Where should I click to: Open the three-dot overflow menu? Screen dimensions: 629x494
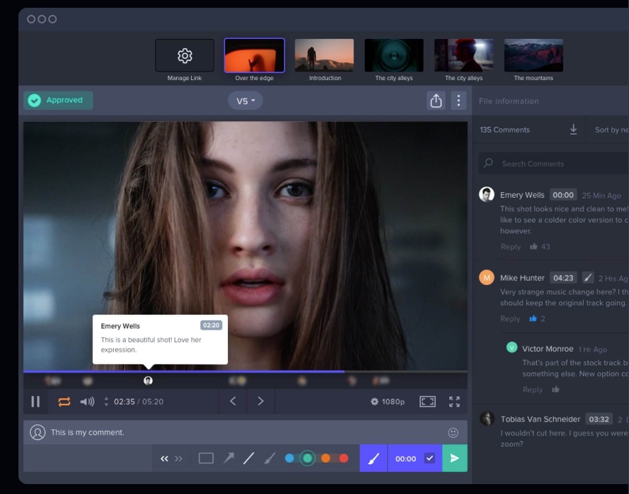458,100
